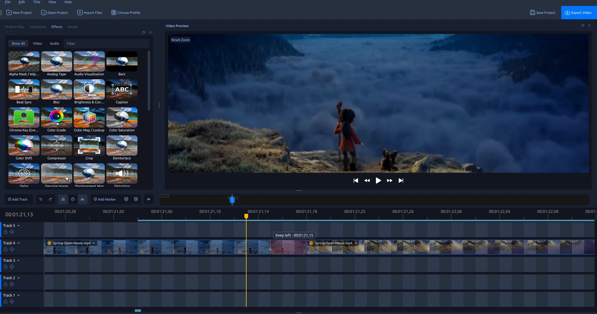Image resolution: width=597 pixels, height=314 pixels.
Task: Click Reset Zoom on the video preview
Action: [x=180, y=40]
